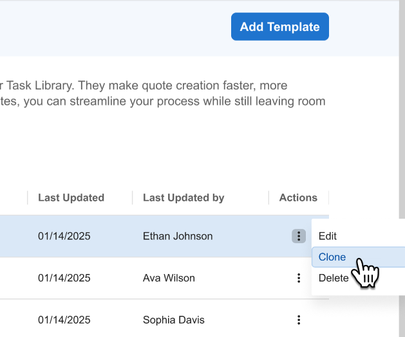Sort by the Last Updated column header

coord(71,197)
